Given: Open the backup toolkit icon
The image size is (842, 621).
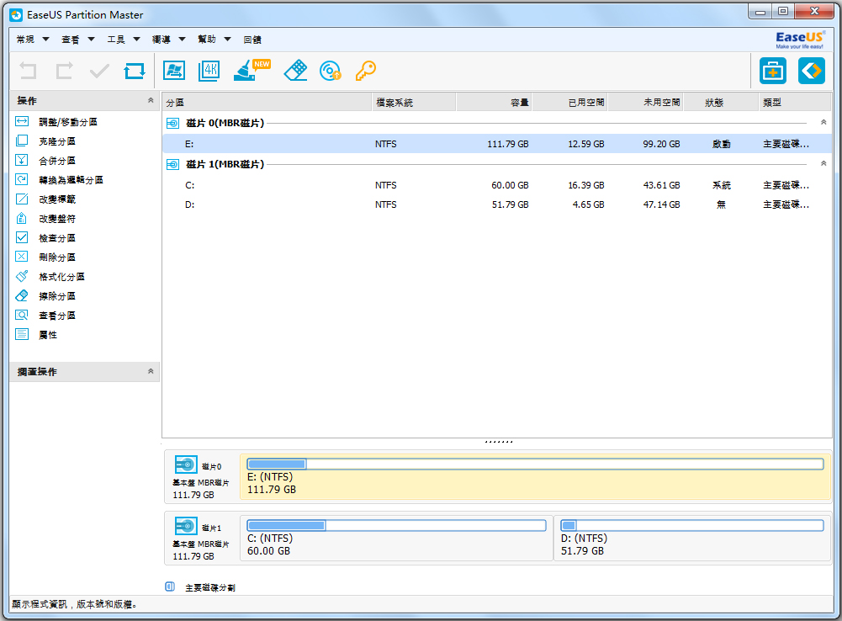Looking at the screenshot, I should [773, 71].
